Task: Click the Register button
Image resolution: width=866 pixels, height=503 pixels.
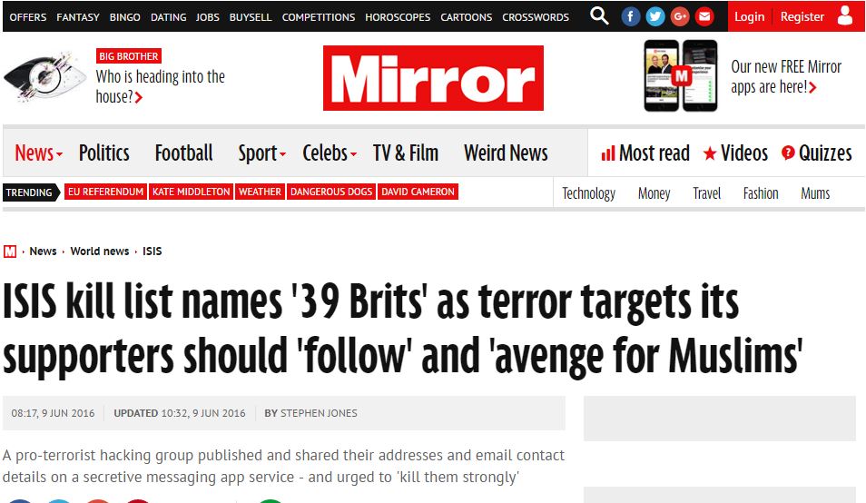Action: [x=802, y=16]
